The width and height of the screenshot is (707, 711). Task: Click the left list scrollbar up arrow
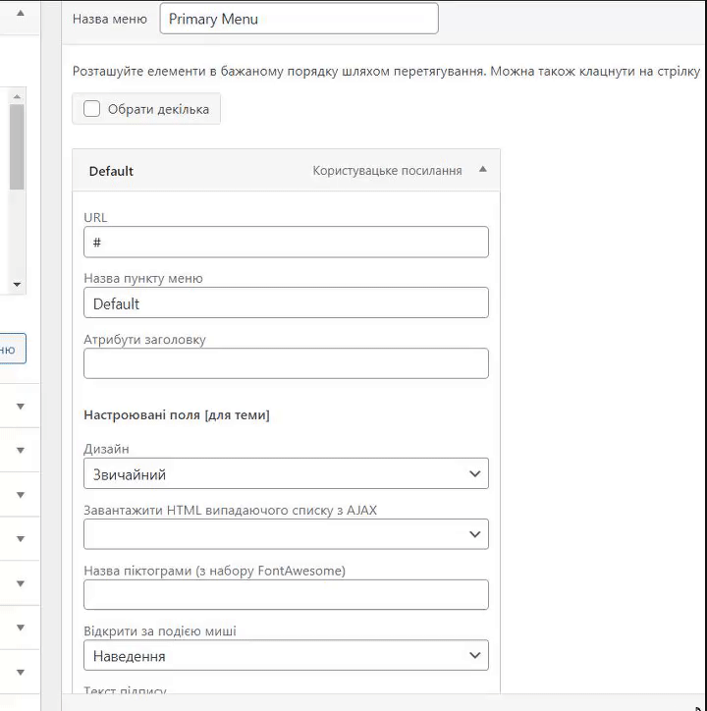17,96
